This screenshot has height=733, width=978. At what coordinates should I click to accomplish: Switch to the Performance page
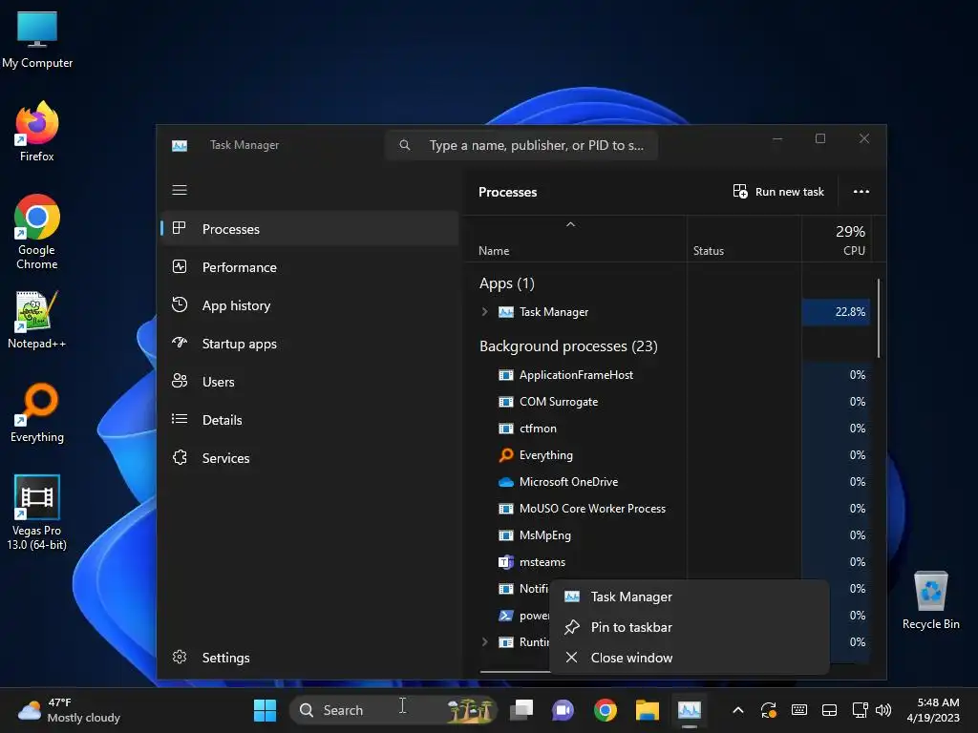pyautogui.click(x=310, y=267)
